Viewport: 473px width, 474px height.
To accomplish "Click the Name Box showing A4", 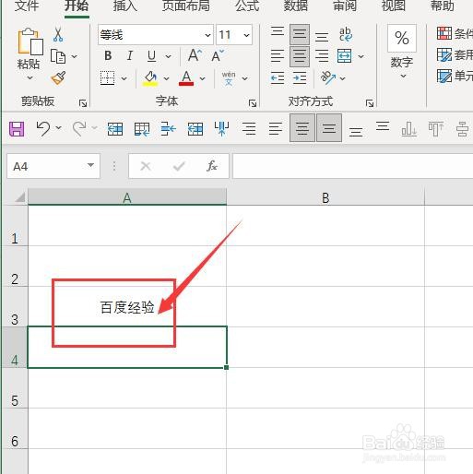I will (x=53, y=166).
